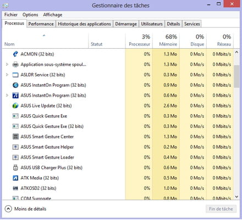Click the ASUS Smart Gesture Loader icon
242x220 pixels.
(15, 157)
